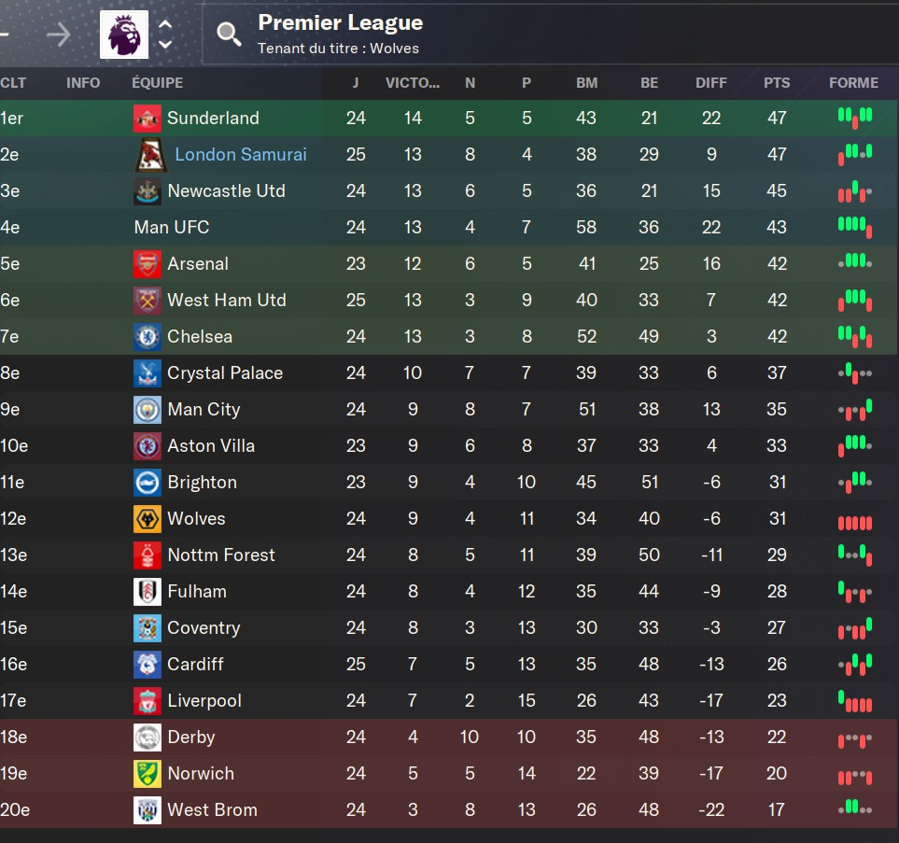Open the Arsenal crest icon

(147, 264)
